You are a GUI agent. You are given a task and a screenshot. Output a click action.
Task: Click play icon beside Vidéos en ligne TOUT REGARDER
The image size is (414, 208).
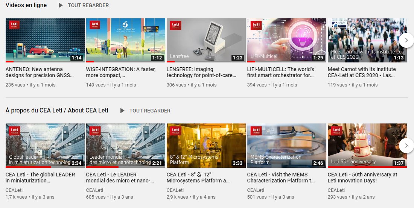point(61,5)
